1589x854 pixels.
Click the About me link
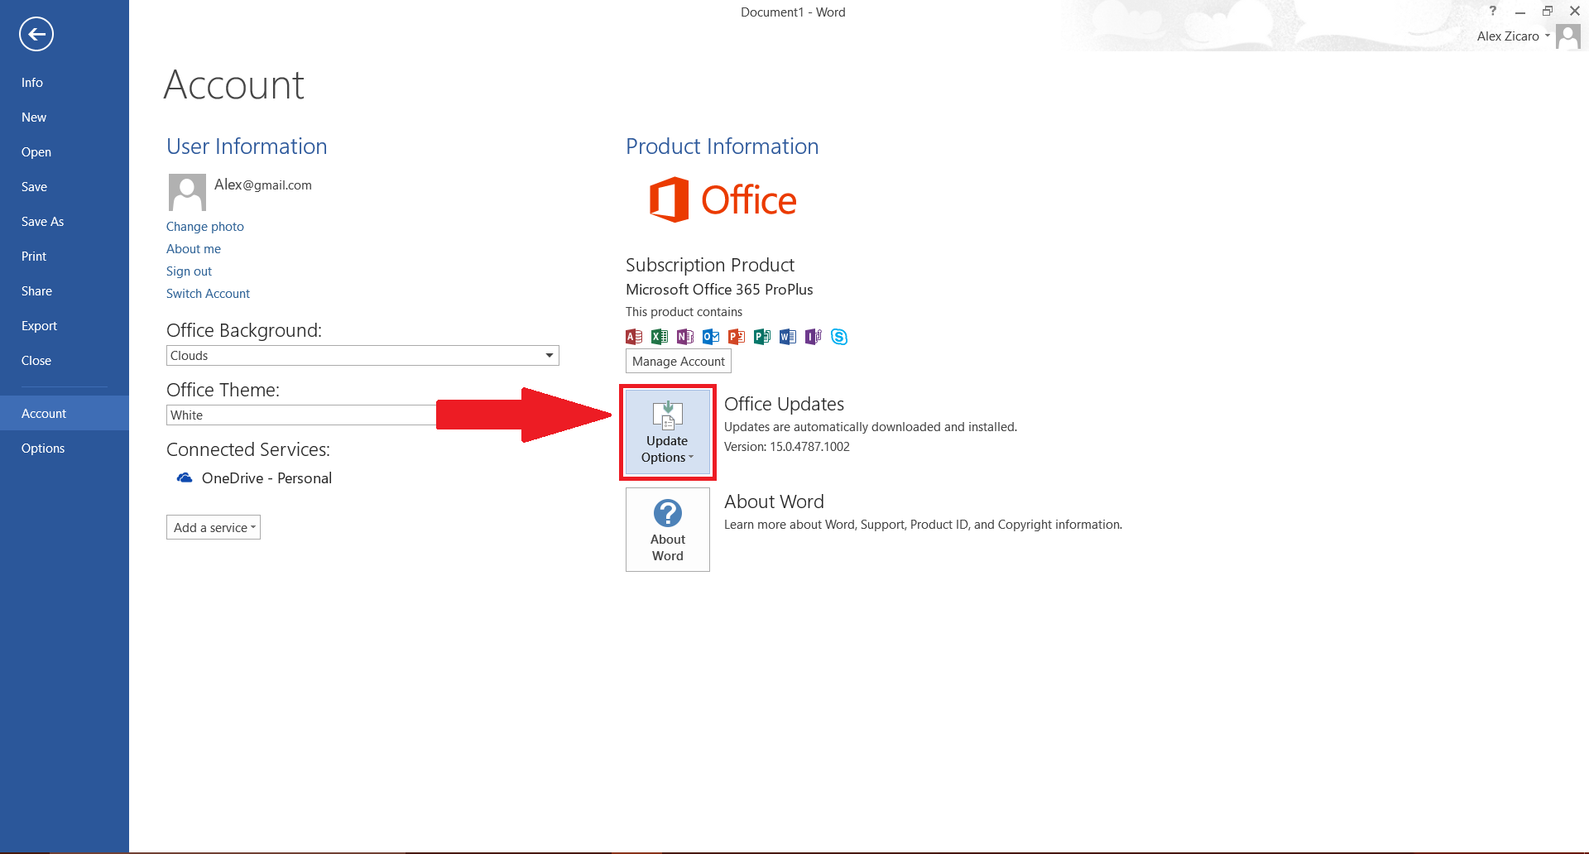pyautogui.click(x=194, y=249)
